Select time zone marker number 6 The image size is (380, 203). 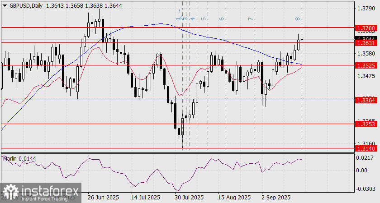(222, 19)
